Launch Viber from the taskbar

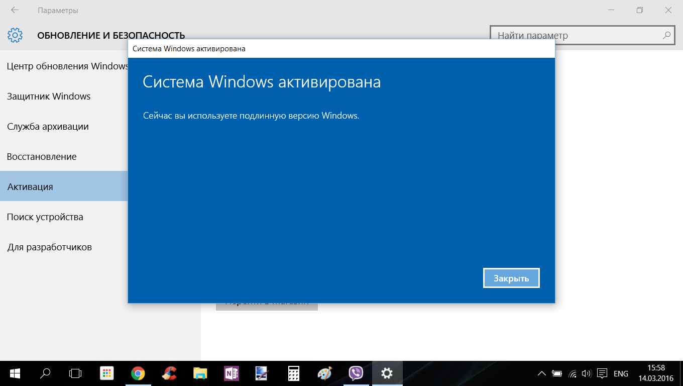356,373
